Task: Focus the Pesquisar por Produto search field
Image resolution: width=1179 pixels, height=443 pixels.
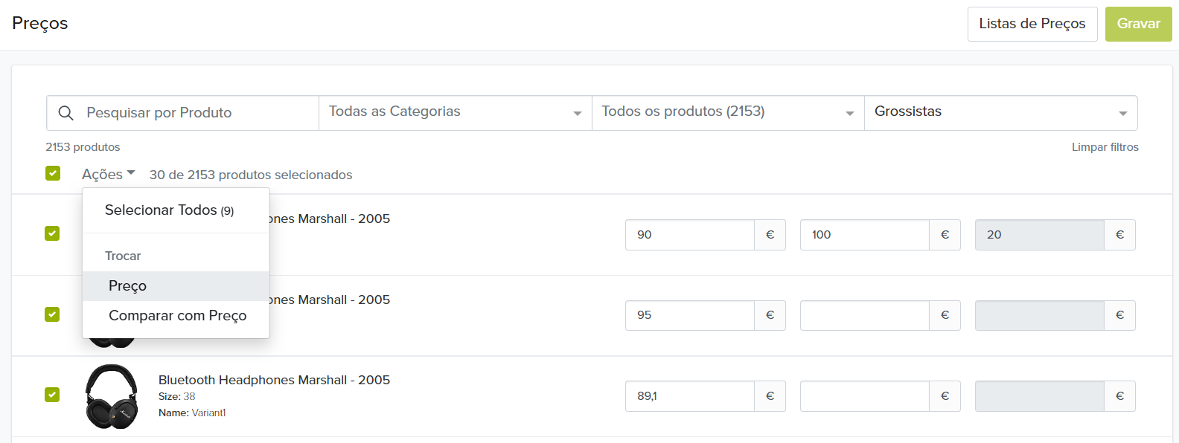Action: (194, 113)
